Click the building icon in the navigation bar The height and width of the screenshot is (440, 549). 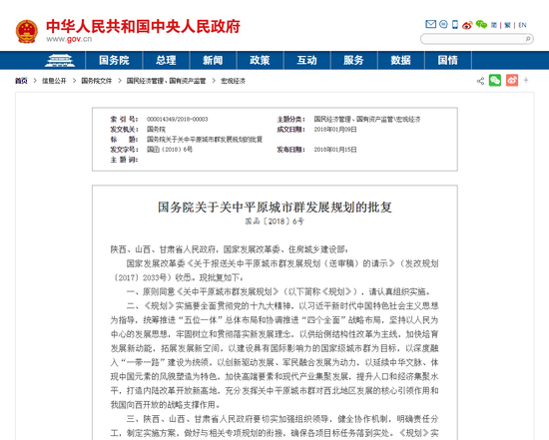coord(60,60)
